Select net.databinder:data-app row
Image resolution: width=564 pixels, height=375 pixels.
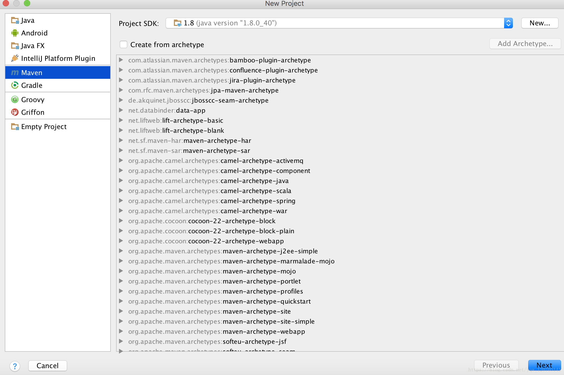click(340, 110)
